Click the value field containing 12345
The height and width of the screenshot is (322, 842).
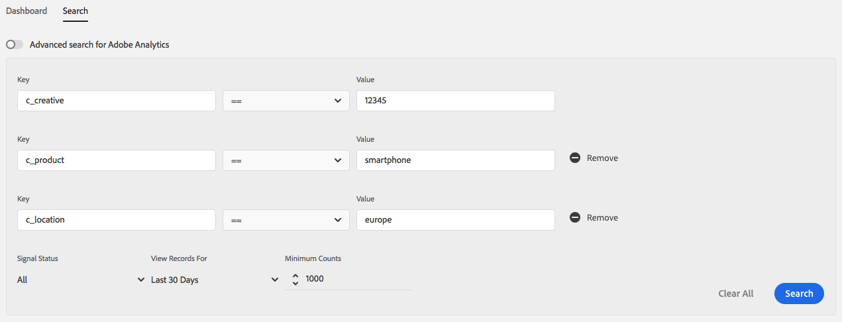click(x=455, y=101)
